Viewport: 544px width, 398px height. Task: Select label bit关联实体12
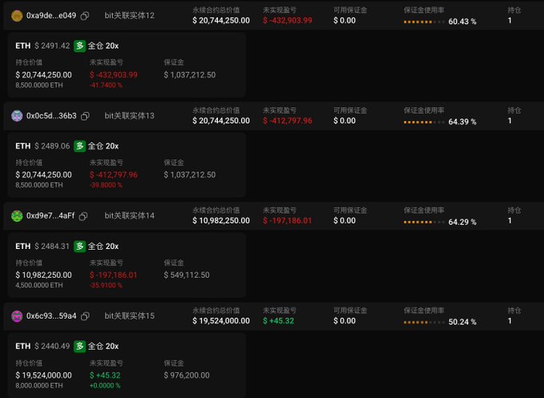(130, 15)
